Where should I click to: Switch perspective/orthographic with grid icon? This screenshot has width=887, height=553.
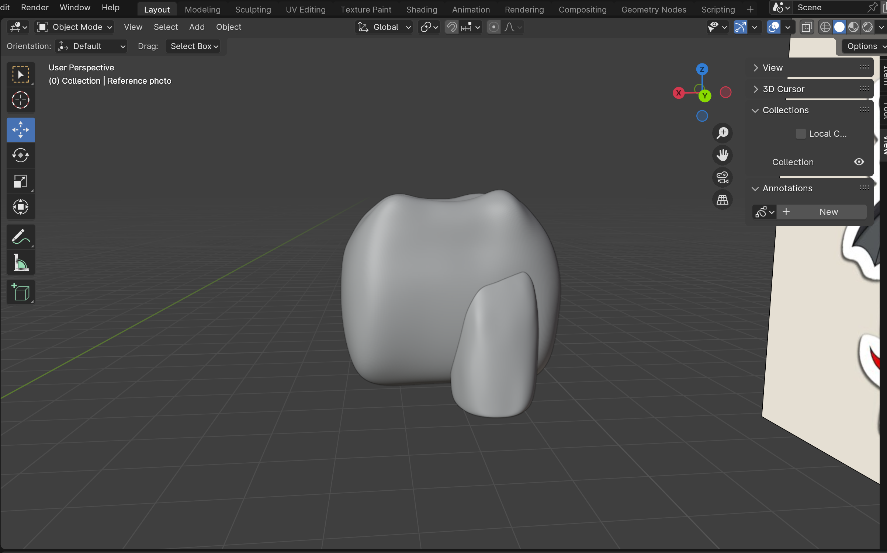722,199
